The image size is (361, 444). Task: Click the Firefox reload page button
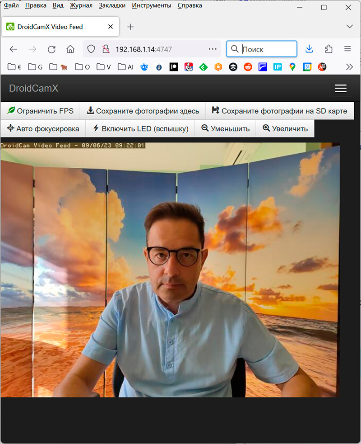tap(51, 49)
